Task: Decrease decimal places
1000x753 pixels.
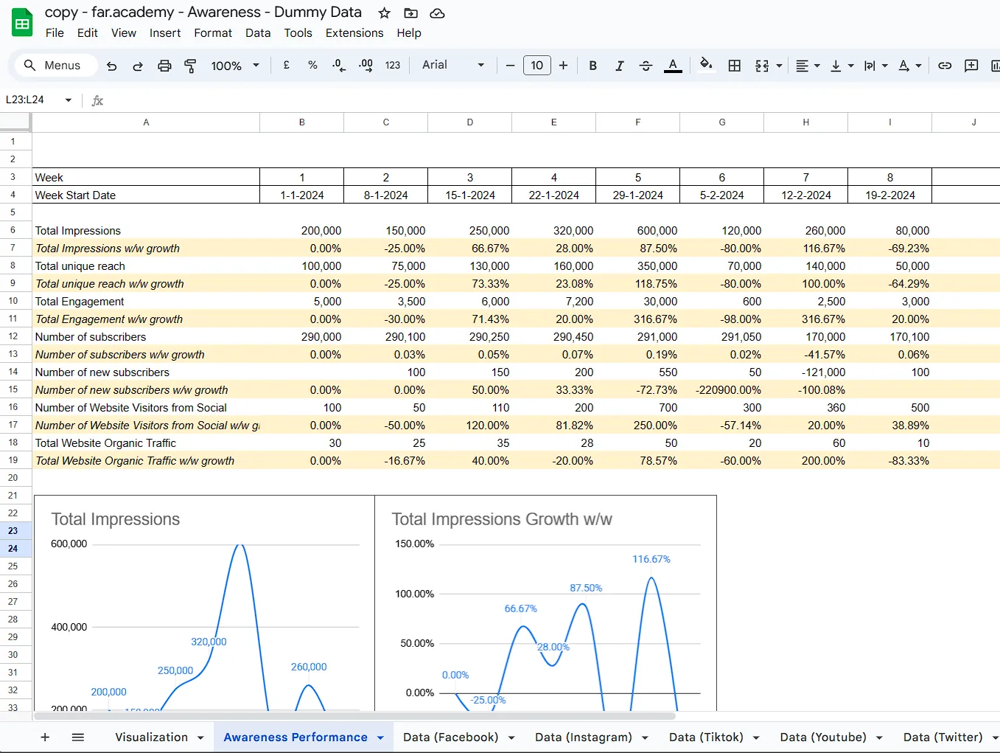Action: 338,65
